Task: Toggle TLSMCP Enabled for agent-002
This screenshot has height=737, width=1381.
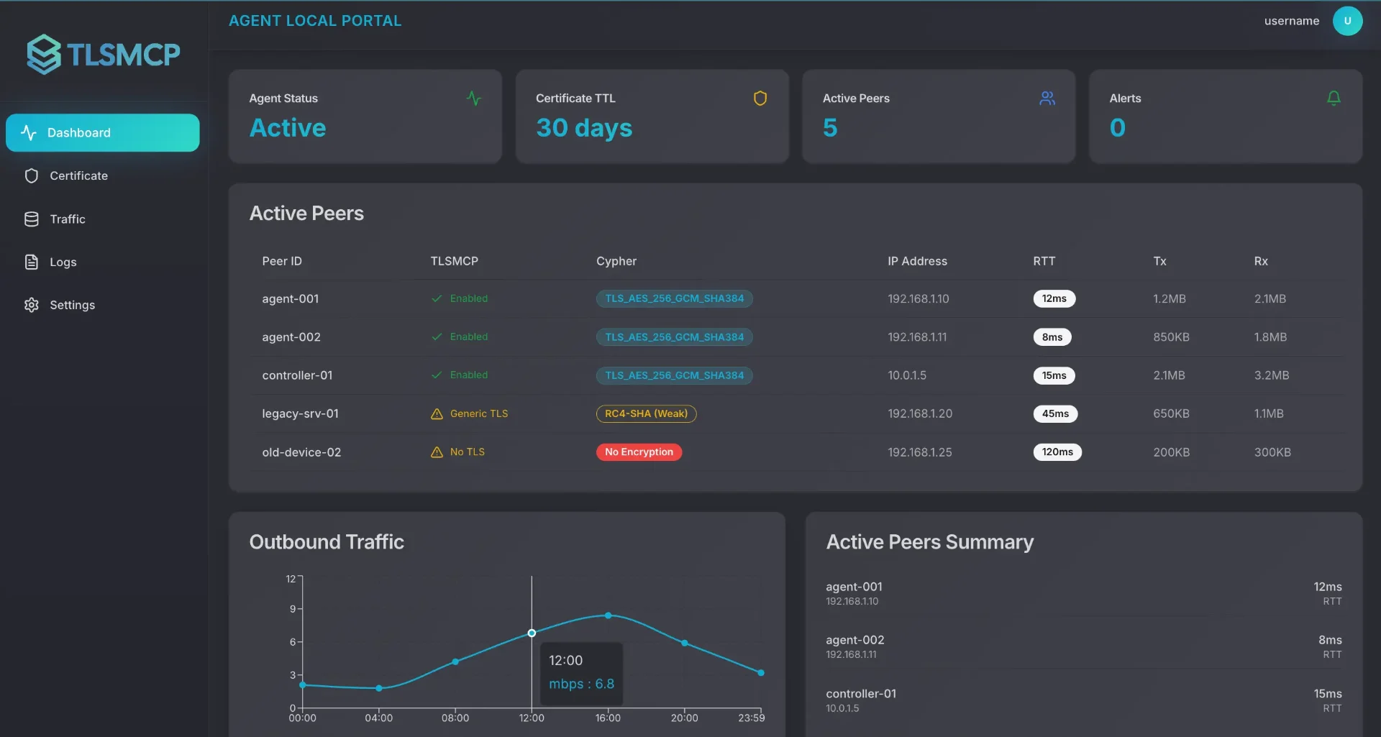Action: pos(459,337)
